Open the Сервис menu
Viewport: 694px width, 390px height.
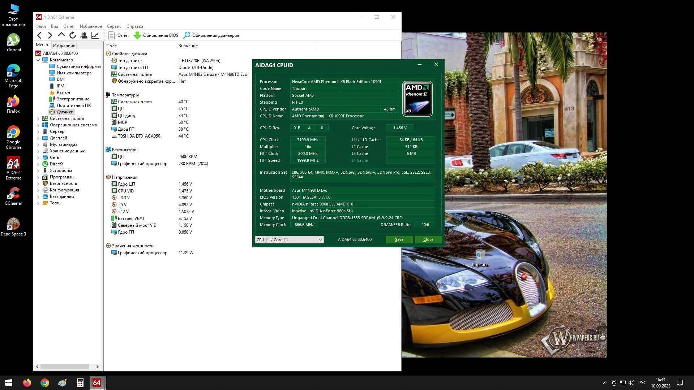click(x=114, y=26)
